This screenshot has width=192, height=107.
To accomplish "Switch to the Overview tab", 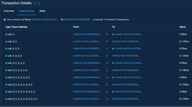I will click(9, 11).
